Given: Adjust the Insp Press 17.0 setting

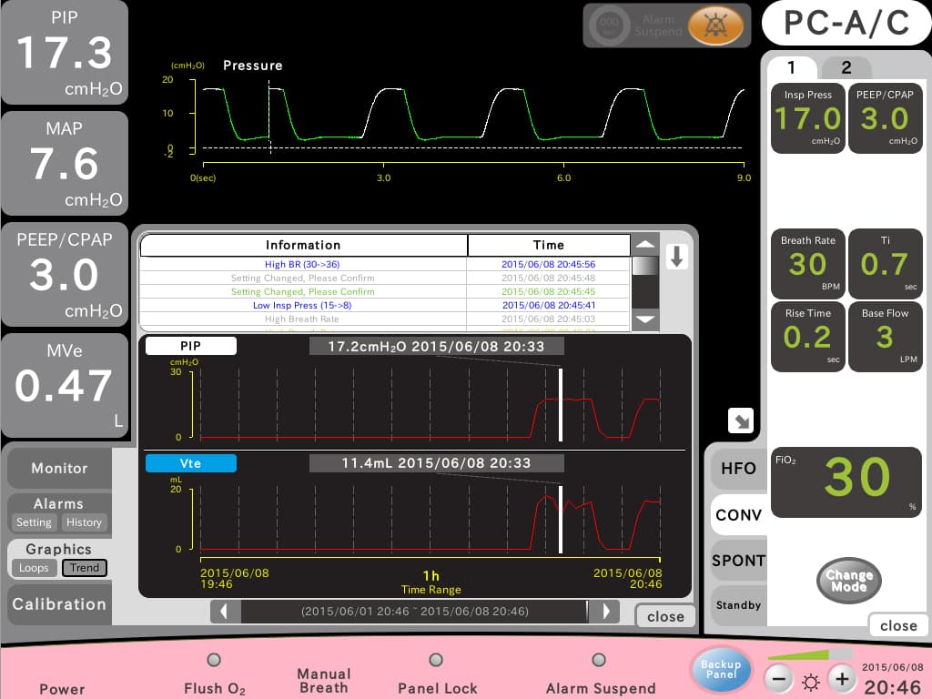Looking at the screenshot, I should click(x=808, y=118).
